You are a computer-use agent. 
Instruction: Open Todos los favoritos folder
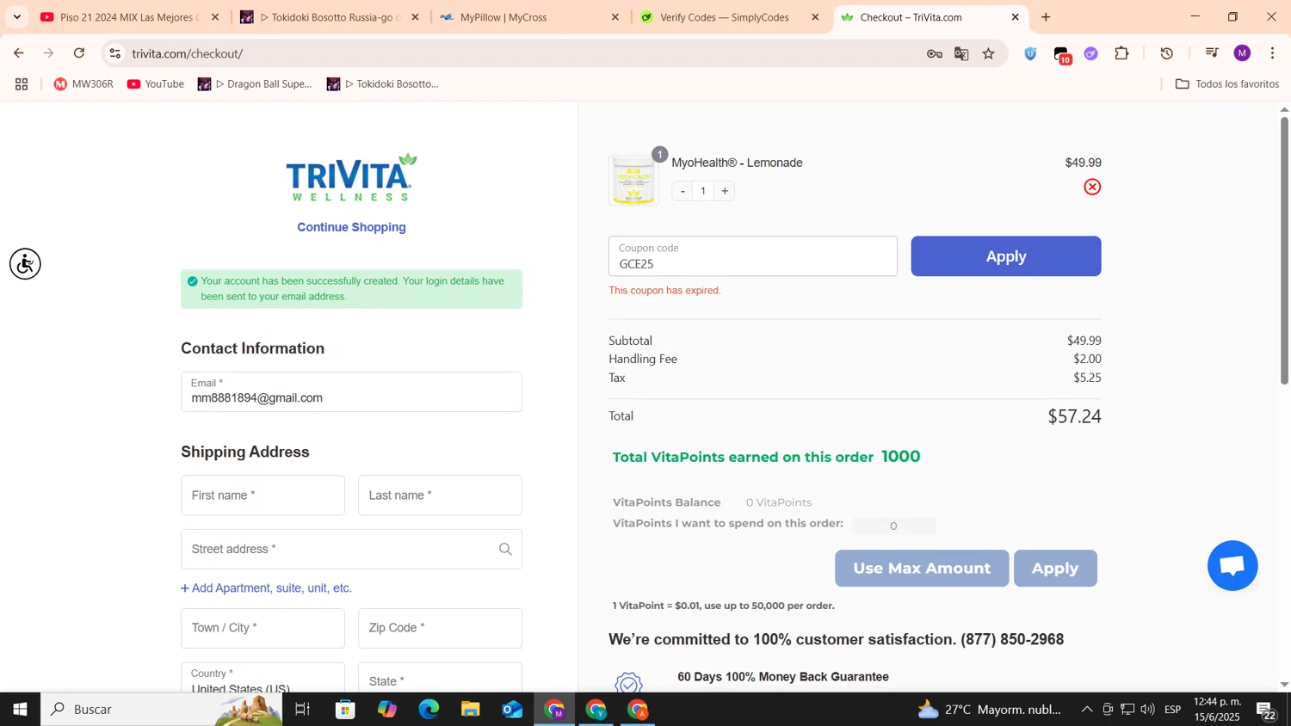pos(1227,84)
